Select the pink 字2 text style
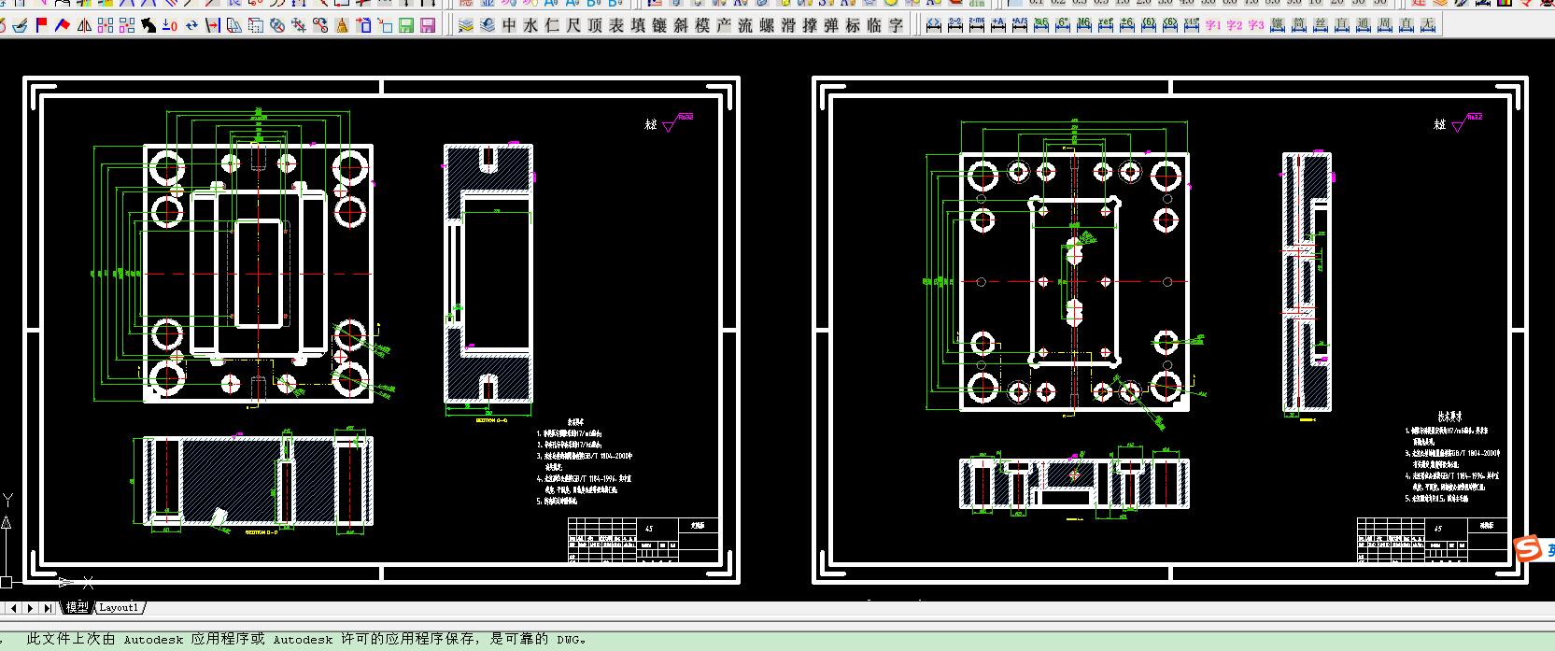The width and height of the screenshot is (1555, 651). pos(1235,25)
